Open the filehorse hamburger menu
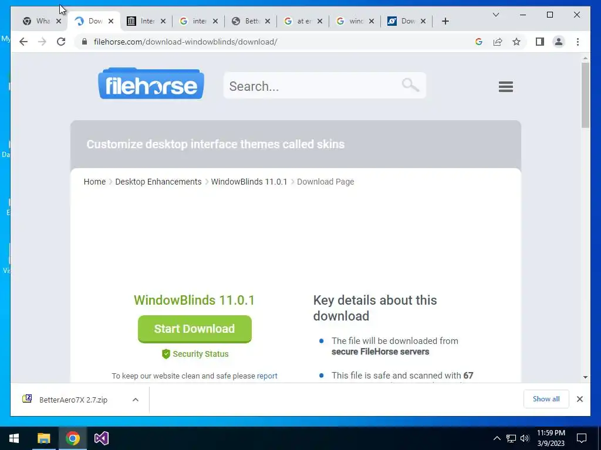 (x=505, y=87)
